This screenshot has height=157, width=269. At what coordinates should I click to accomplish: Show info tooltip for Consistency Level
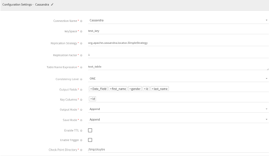[81, 79]
